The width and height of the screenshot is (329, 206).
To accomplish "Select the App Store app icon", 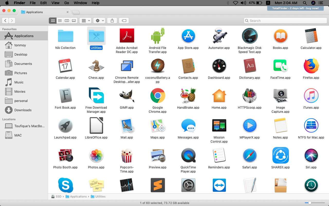I will [188, 36].
